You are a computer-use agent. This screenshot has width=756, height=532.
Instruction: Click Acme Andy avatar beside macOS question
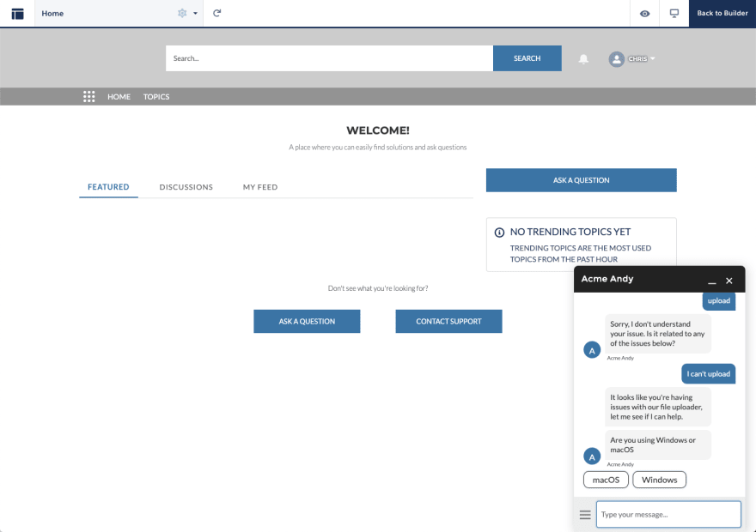point(592,456)
